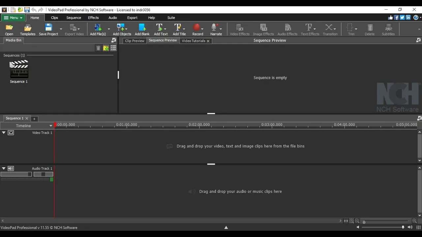This screenshot has height=237, width=422.
Task: Open the green Menu dropdown
Action: tap(13, 18)
